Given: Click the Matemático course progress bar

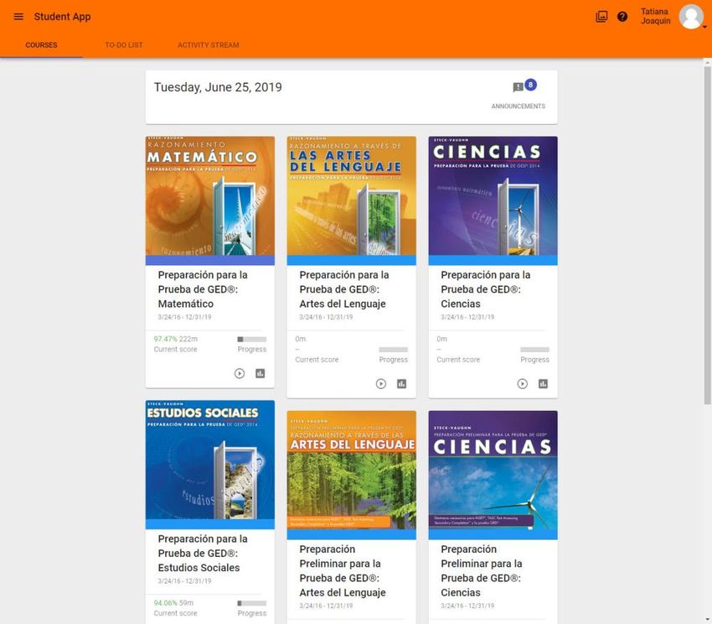Looking at the screenshot, I should 252,340.
